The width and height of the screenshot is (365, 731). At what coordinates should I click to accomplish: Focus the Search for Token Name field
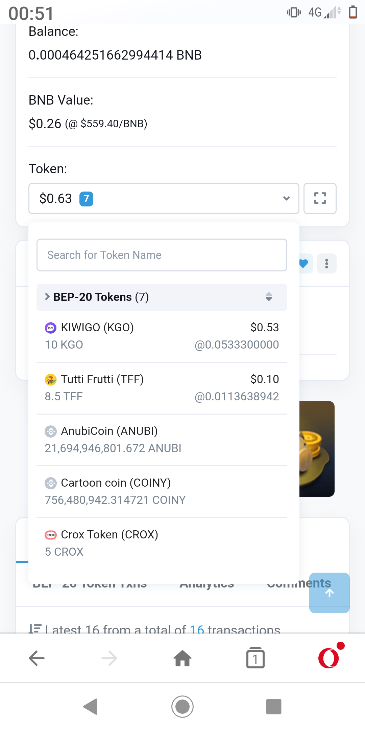[162, 255]
